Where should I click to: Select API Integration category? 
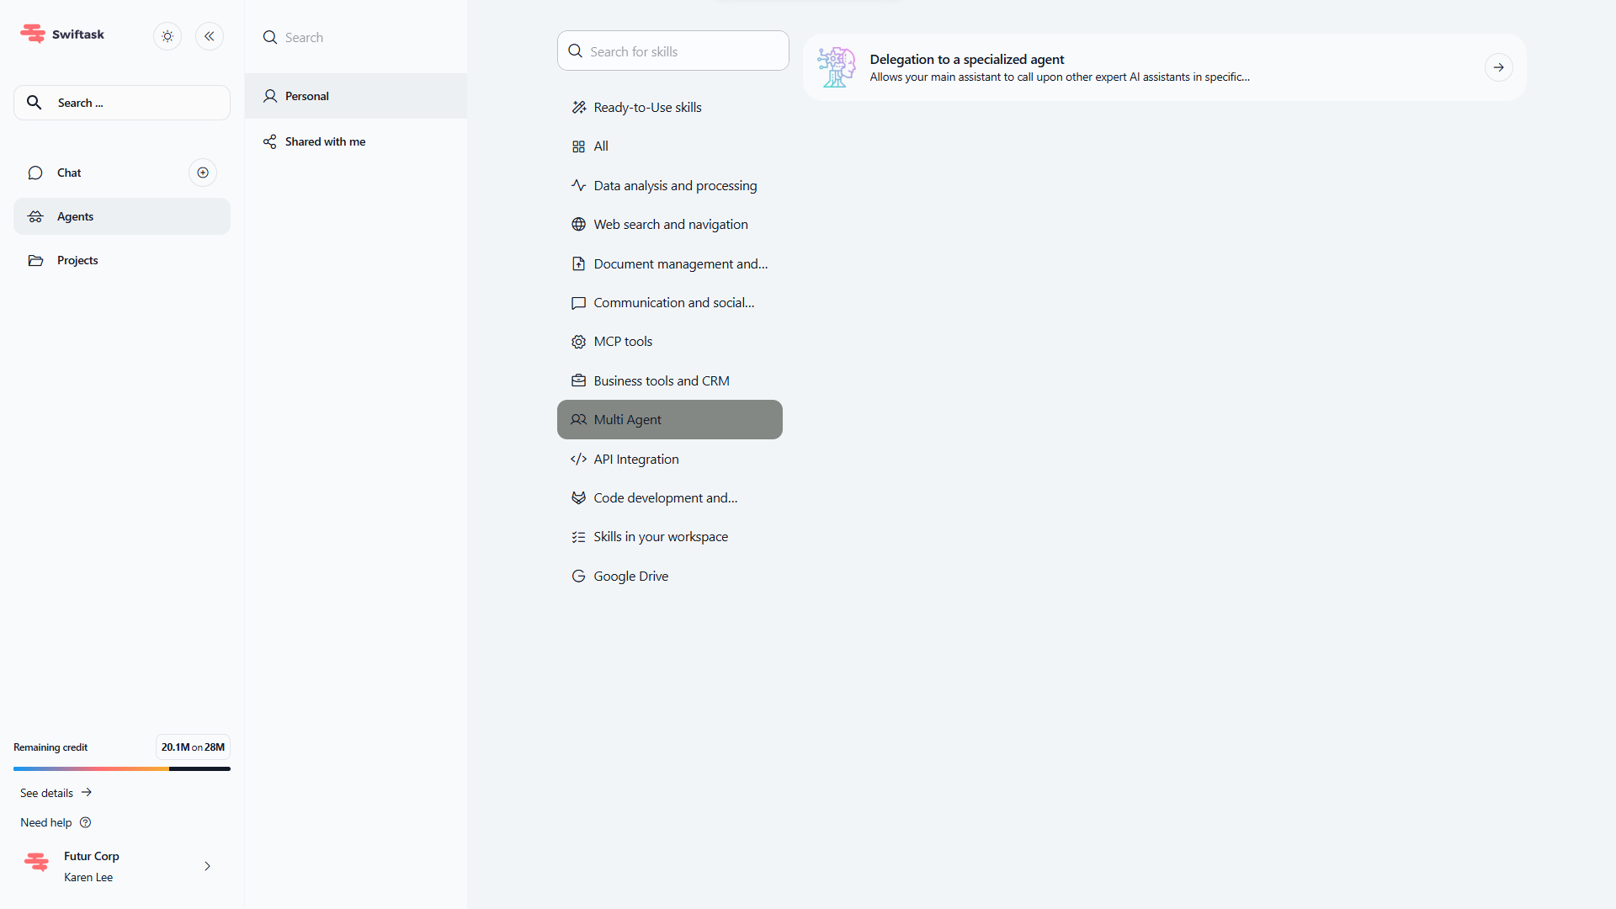pyautogui.click(x=635, y=459)
